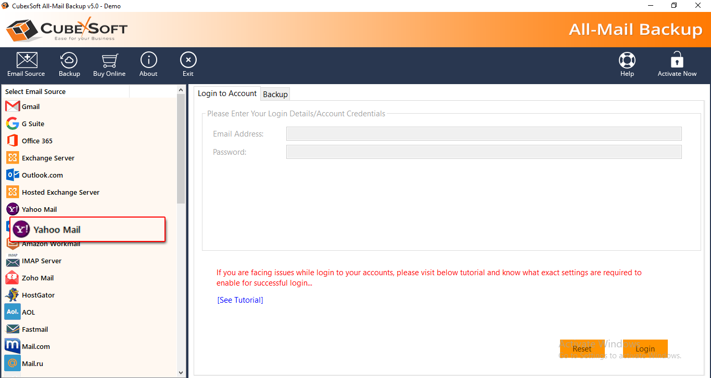711x378 pixels.
Task: Click the source list scrollbar down arrow
Action: pos(181,372)
